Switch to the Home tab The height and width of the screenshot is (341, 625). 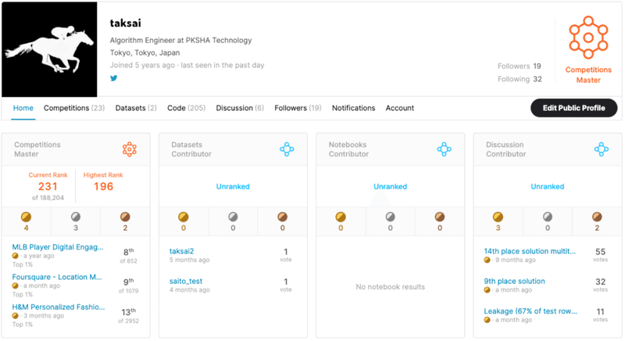[23, 108]
